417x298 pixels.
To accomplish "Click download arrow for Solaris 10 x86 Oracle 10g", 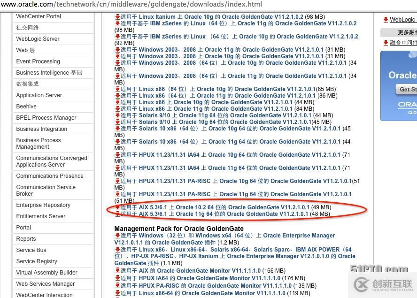I will click(x=117, y=129).
